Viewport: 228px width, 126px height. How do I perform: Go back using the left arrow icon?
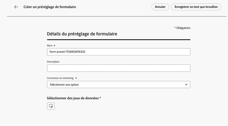pos(16,7)
